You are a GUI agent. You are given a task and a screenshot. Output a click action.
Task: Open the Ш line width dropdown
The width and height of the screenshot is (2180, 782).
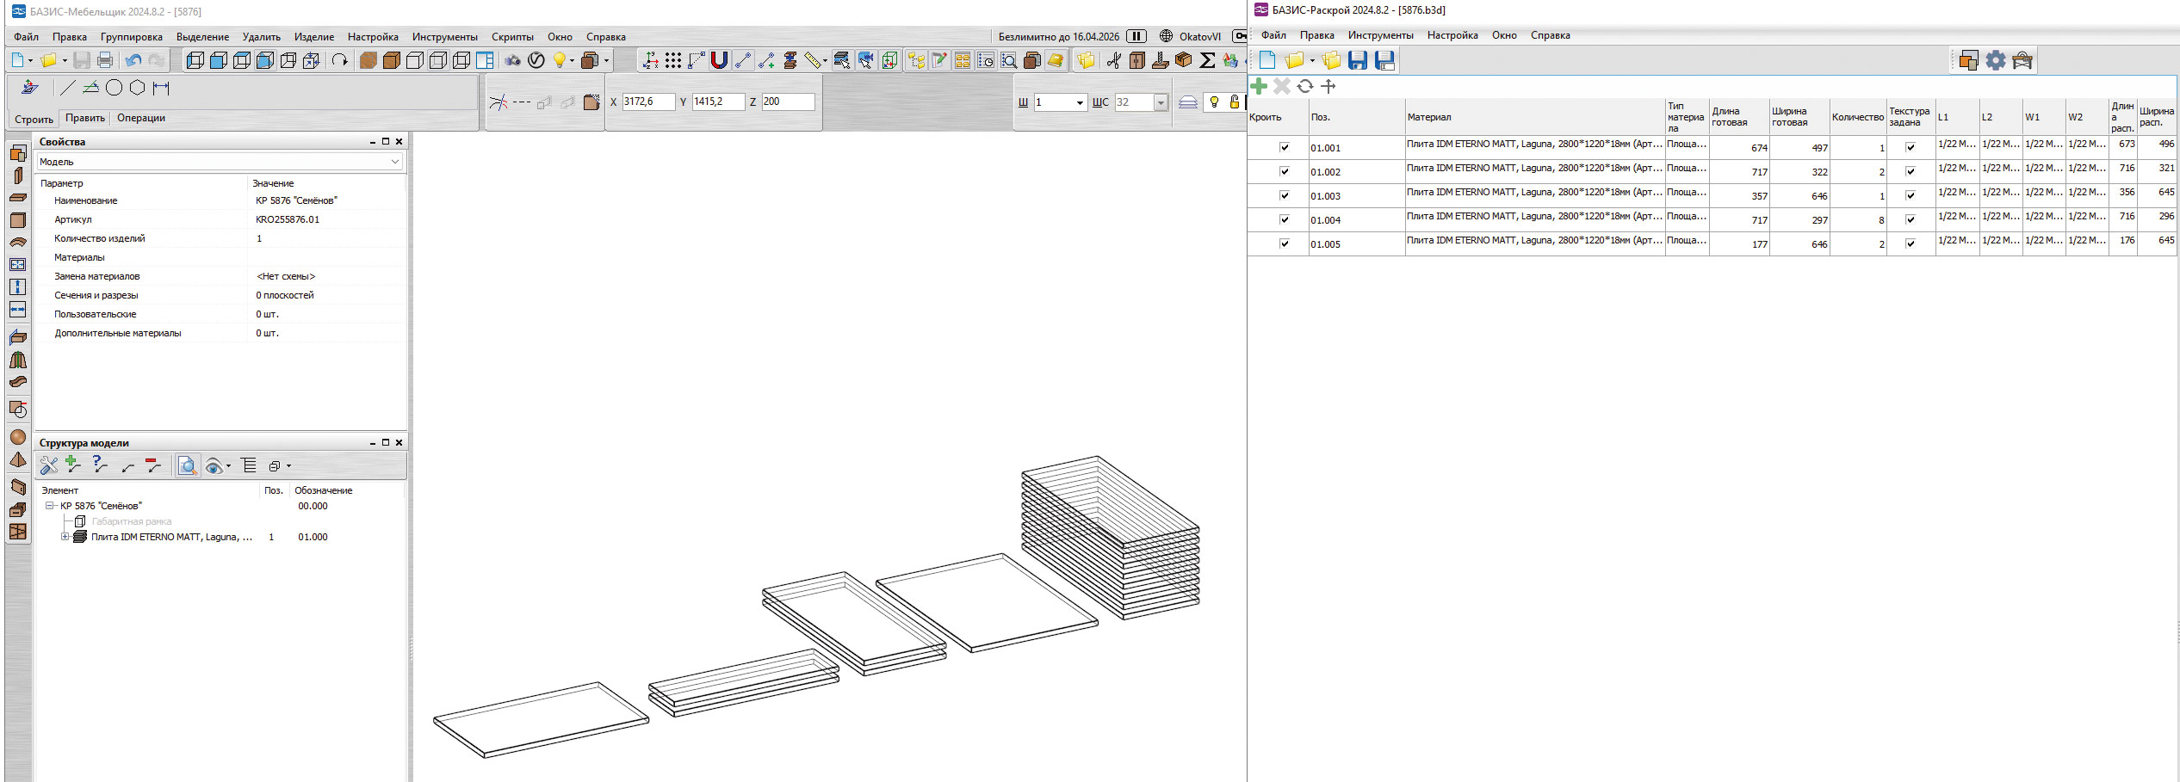tap(1080, 102)
